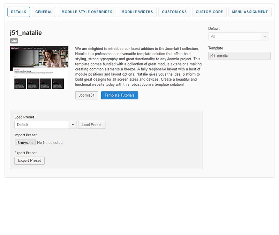Go to Module Style Overrides tab
The height and width of the screenshot is (235, 279).
(x=87, y=12)
